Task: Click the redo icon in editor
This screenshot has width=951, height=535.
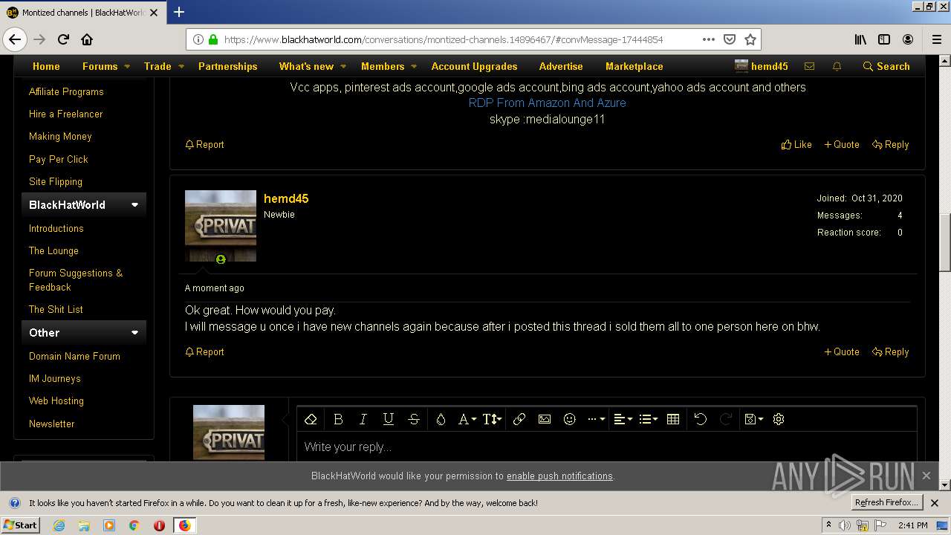Action: [726, 419]
